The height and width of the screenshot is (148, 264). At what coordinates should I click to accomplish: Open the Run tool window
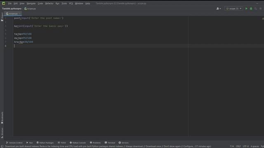[x=29, y=143]
